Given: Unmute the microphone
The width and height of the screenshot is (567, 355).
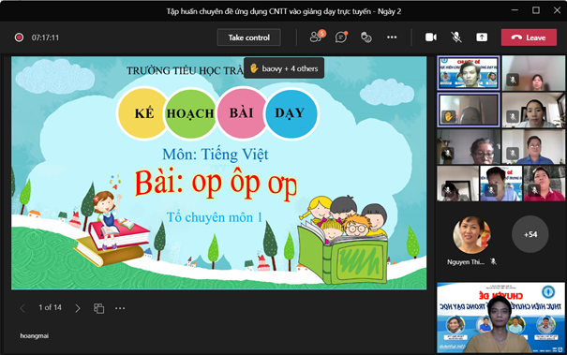Looking at the screenshot, I should pyautogui.click(x=456, y=37).
